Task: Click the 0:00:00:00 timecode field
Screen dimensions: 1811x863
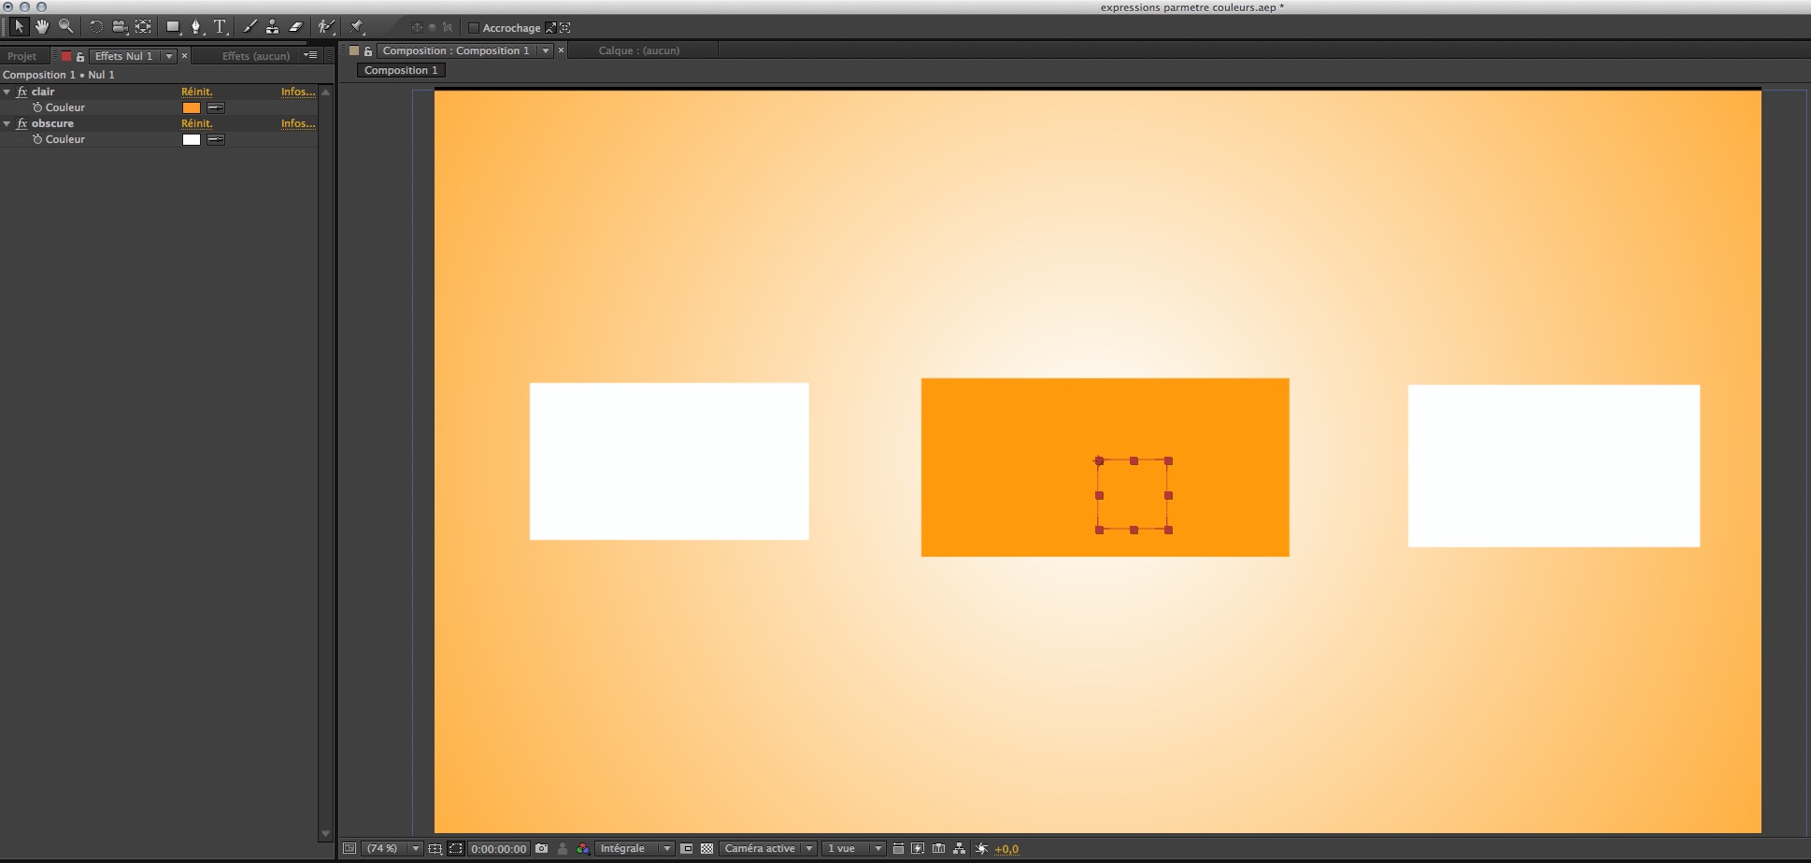Action: click(x=498, y=849)
